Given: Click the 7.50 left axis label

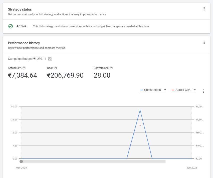Looking at the screenshot, I should point(15,146).
